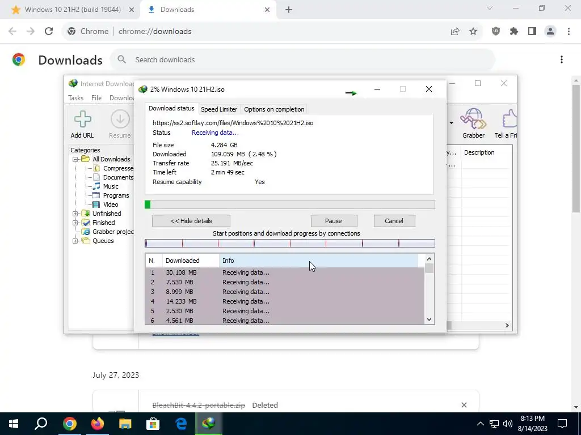Open File Explorer from the taskbar
The image size is (581, 435).
[x=125, y=424]
